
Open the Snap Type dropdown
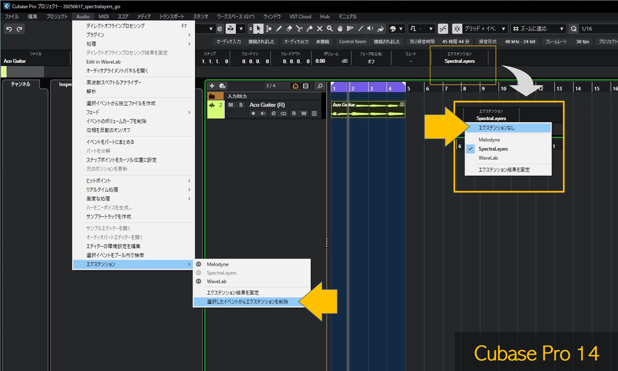tap(485, 29)
